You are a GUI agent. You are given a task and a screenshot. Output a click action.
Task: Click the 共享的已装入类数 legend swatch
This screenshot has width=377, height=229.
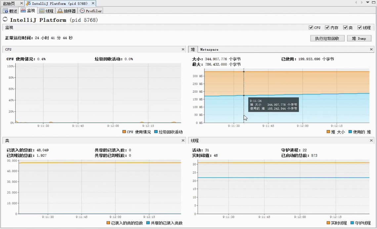[x=148, y=223]
